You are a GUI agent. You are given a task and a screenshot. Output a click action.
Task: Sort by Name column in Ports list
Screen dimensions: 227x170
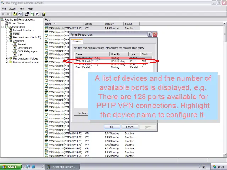[64, 24]
